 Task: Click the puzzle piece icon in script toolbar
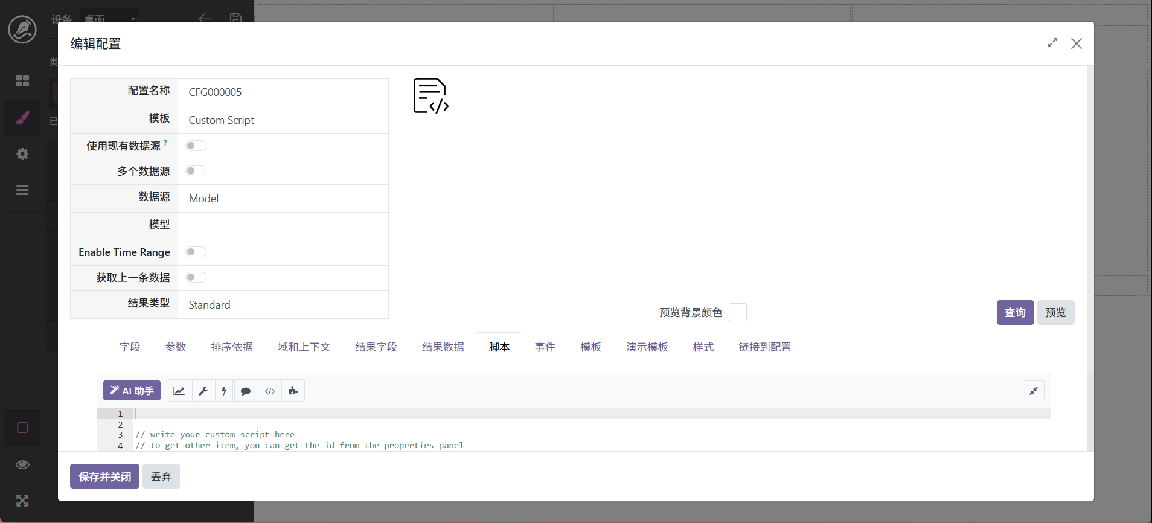click(293, 391)
